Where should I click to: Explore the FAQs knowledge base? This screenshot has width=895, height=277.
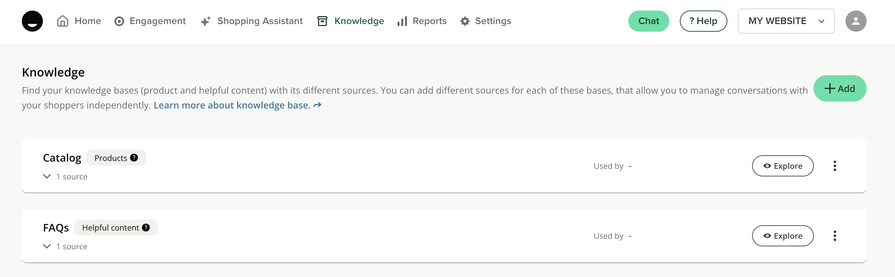(x=782, y=236)
